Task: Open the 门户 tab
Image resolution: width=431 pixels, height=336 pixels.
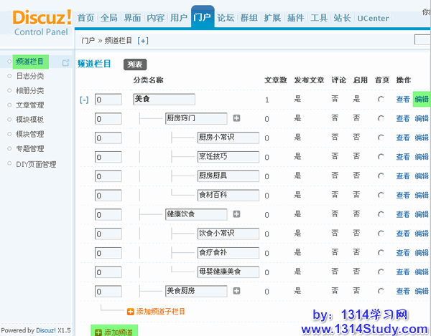Action: point(203,18)
